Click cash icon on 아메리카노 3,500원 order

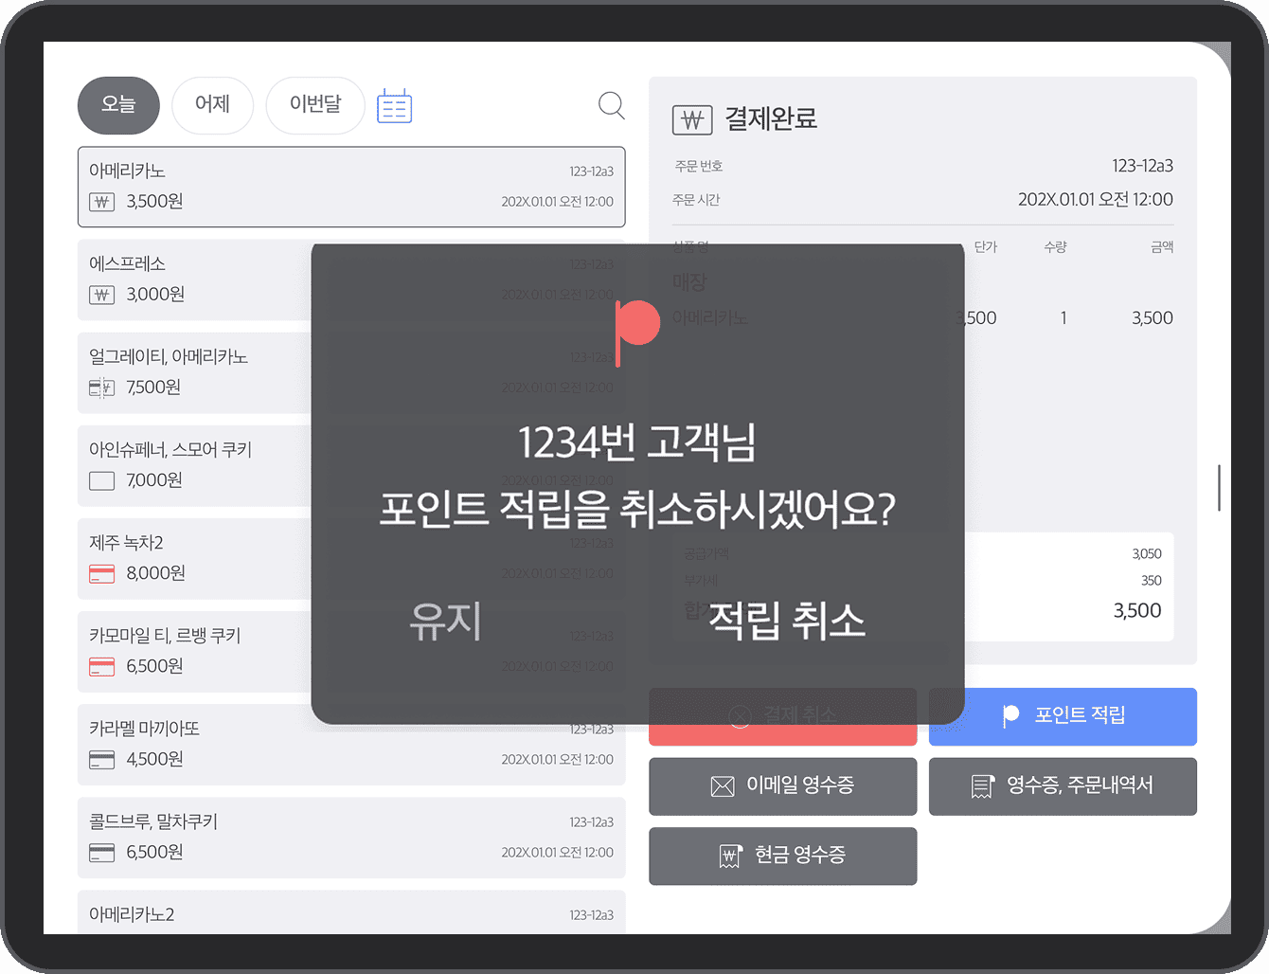point(101,202)
